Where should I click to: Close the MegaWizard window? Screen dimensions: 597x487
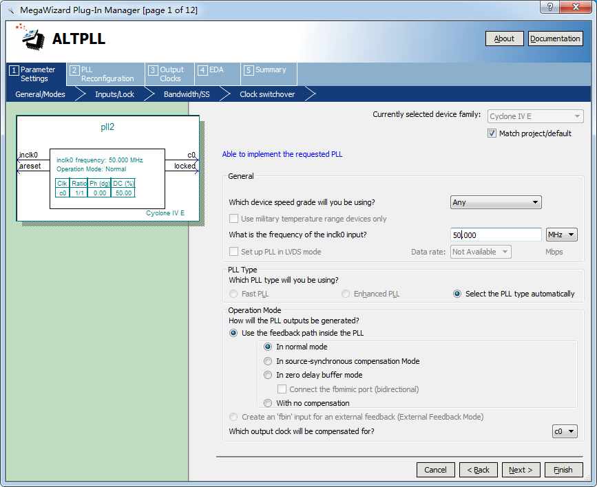point(576,7)
